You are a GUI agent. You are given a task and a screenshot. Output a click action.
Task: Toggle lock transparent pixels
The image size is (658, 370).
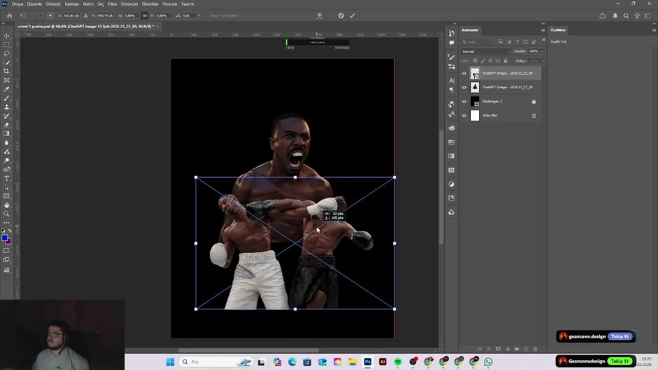tap(475, 61)
